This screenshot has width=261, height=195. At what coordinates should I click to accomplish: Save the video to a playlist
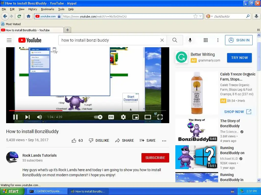click(148, 140)
